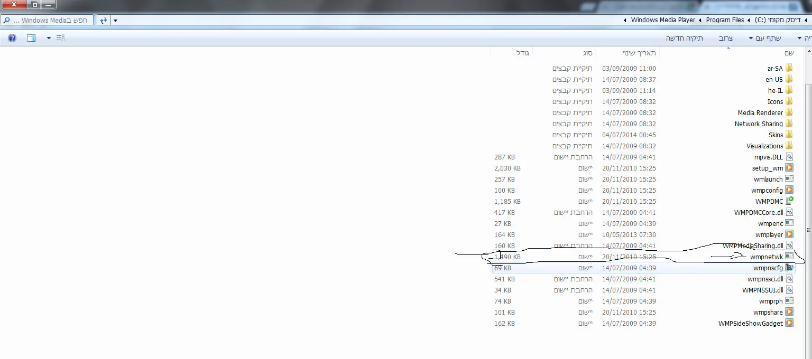Select the wmplayer application icon
This screenshot has height=359, width=812.
[789, 234]
